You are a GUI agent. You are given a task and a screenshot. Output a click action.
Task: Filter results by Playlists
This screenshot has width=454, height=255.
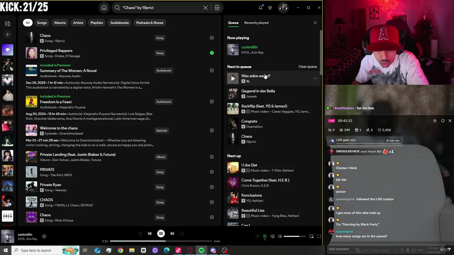click(x=96, y=23)
